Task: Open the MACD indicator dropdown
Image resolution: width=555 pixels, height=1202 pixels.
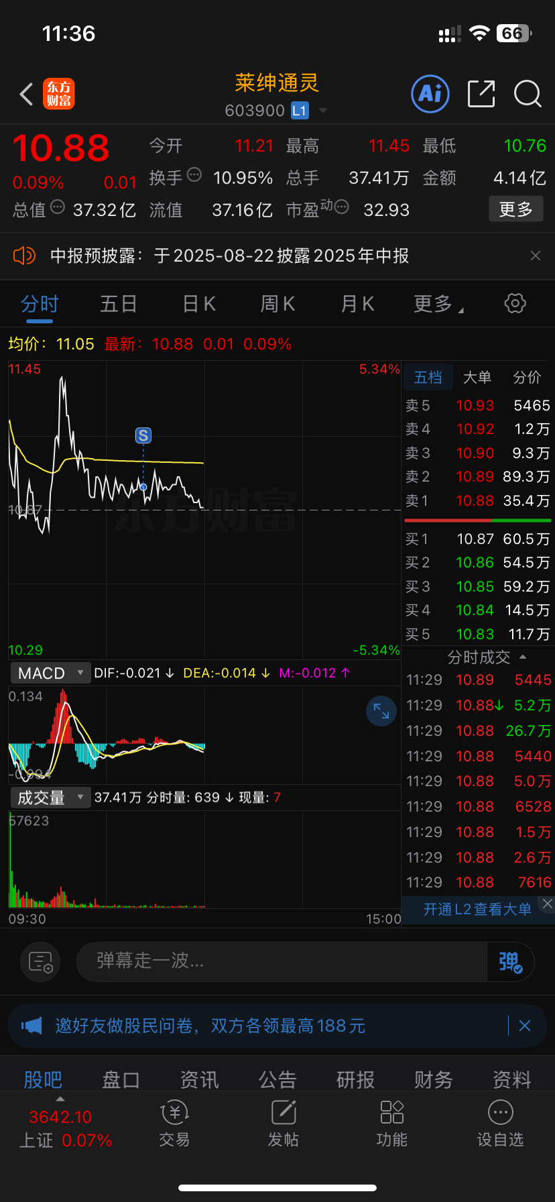Action: 50,673
